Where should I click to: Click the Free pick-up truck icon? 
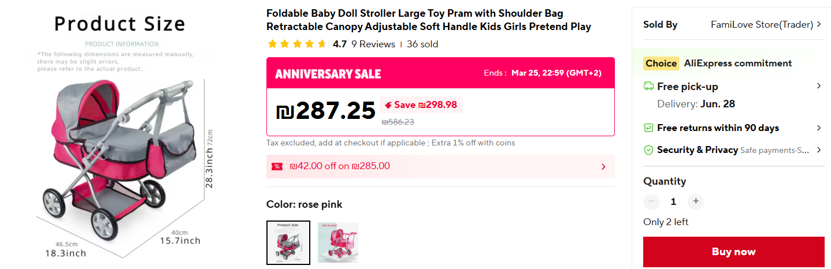pyautogui.click(x=648, y=87)
